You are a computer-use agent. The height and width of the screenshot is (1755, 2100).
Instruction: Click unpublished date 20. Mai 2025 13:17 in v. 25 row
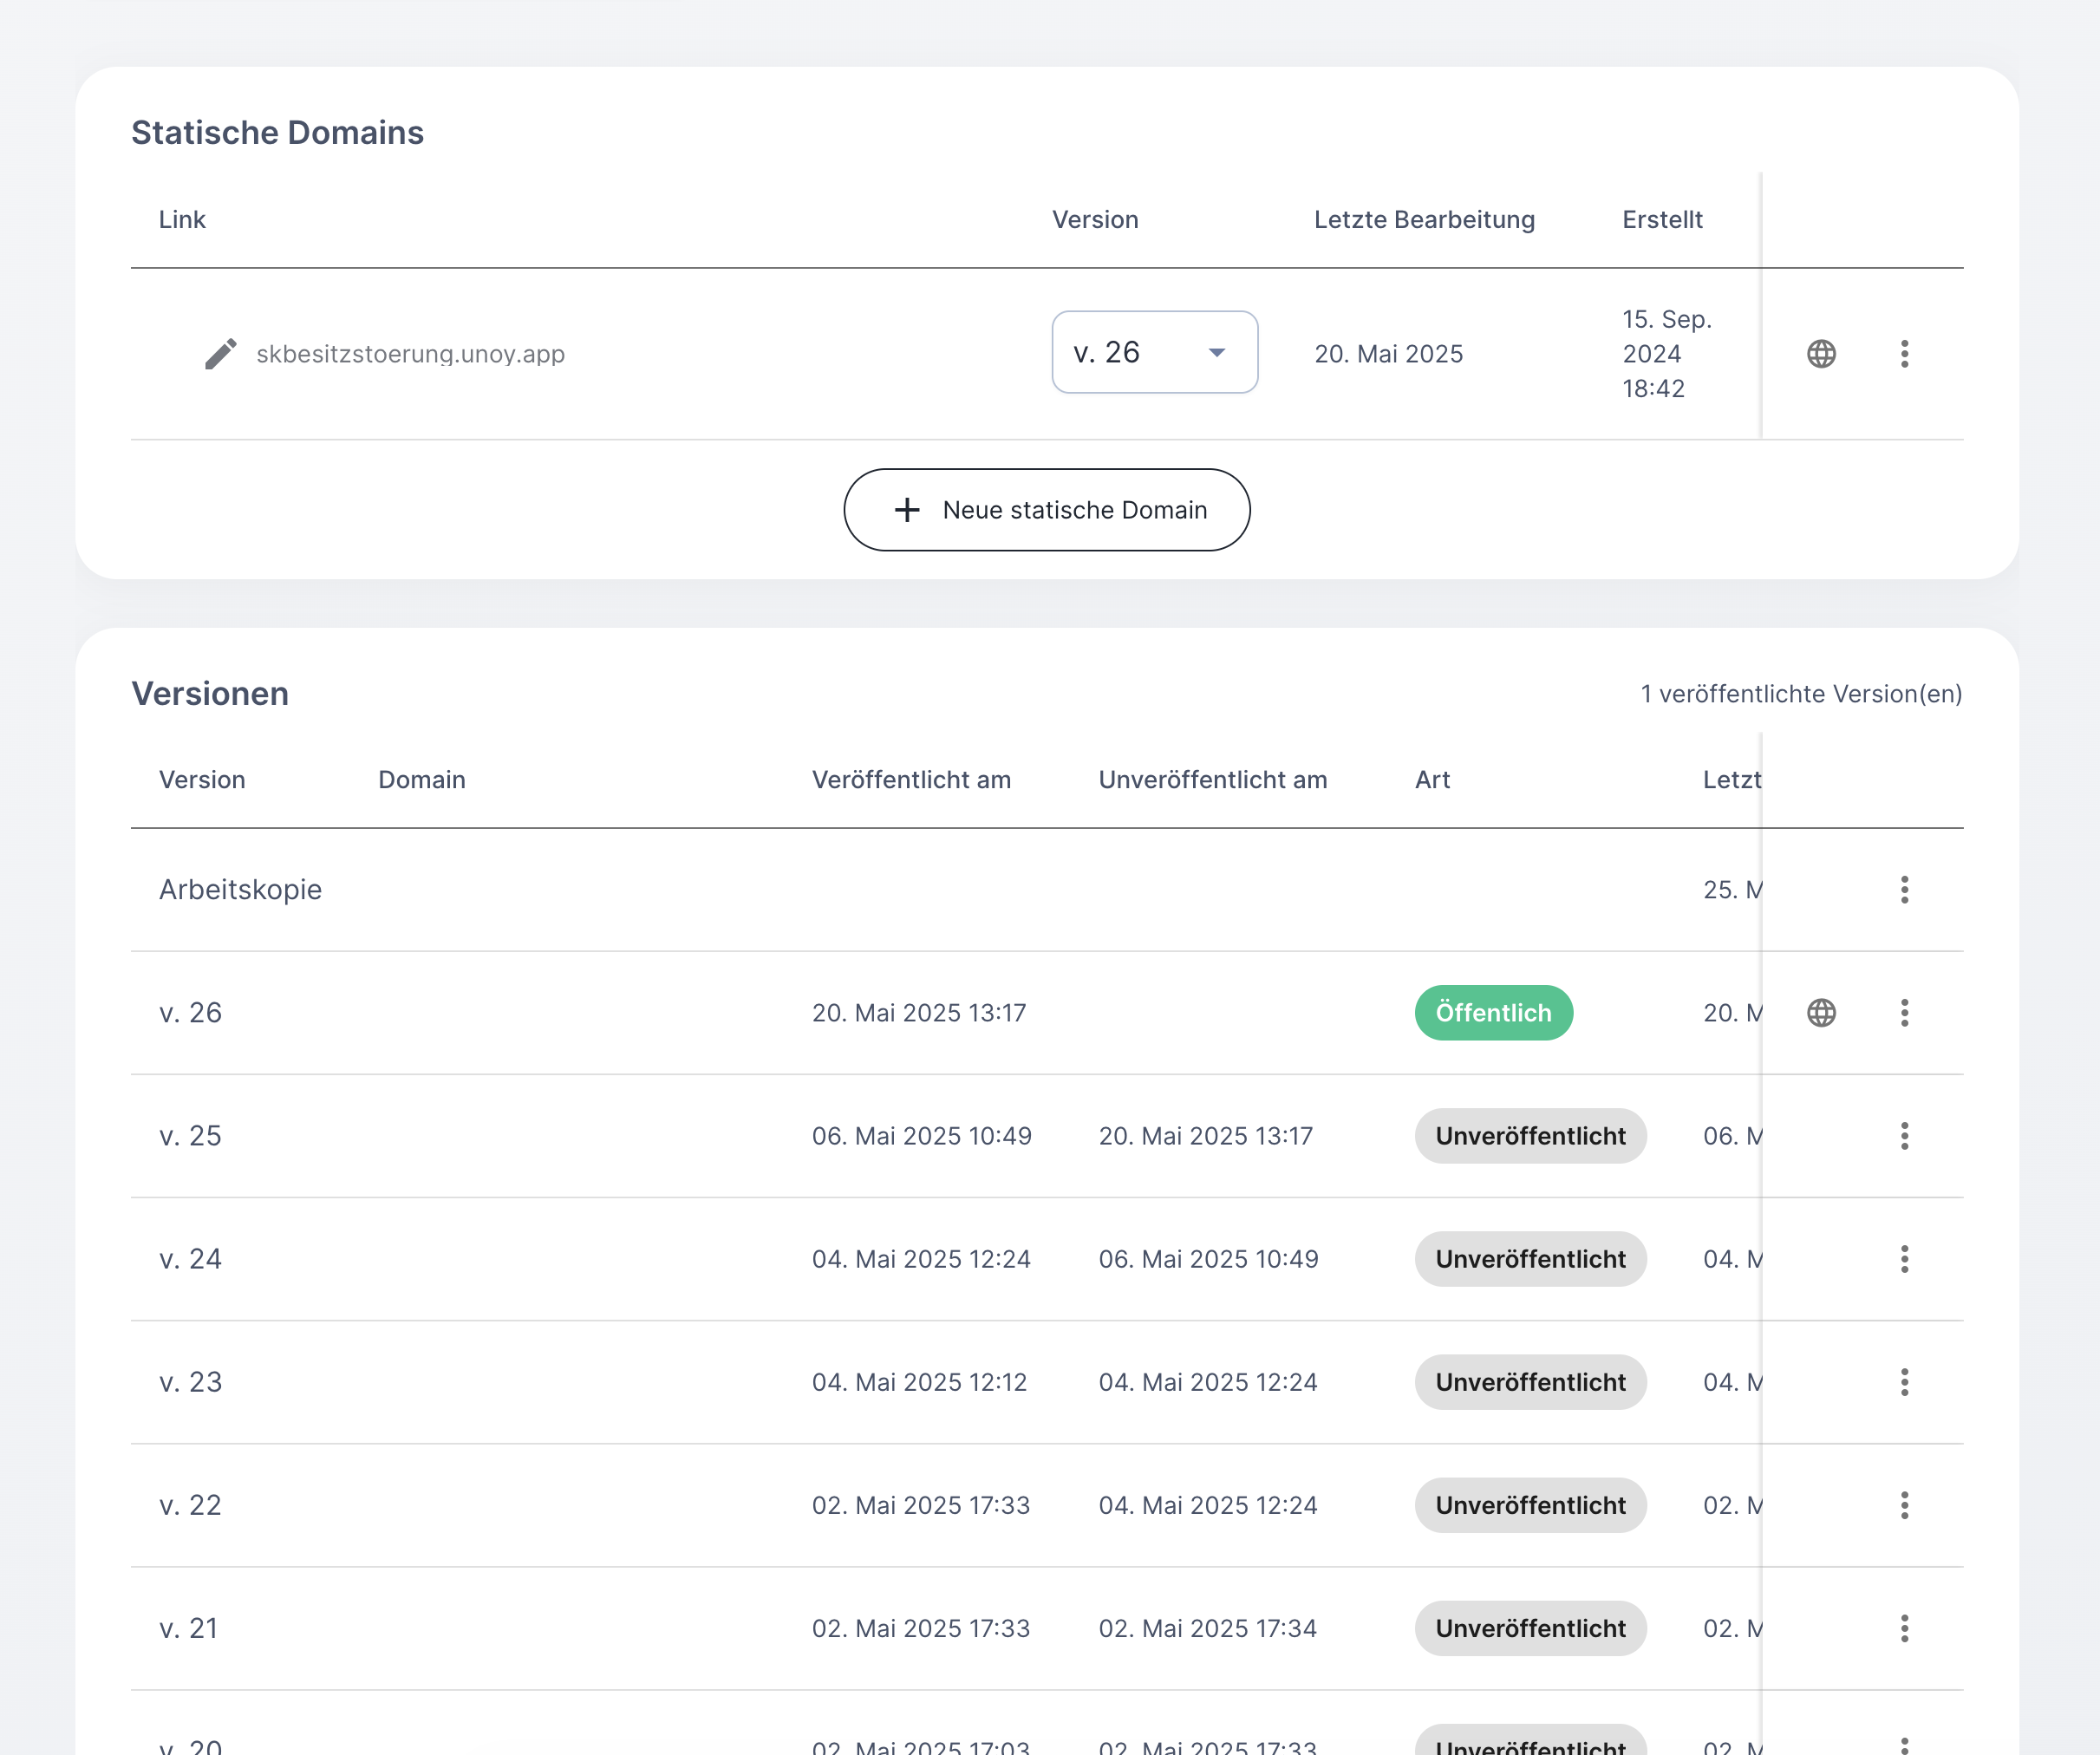(x=1205, y=1136)
